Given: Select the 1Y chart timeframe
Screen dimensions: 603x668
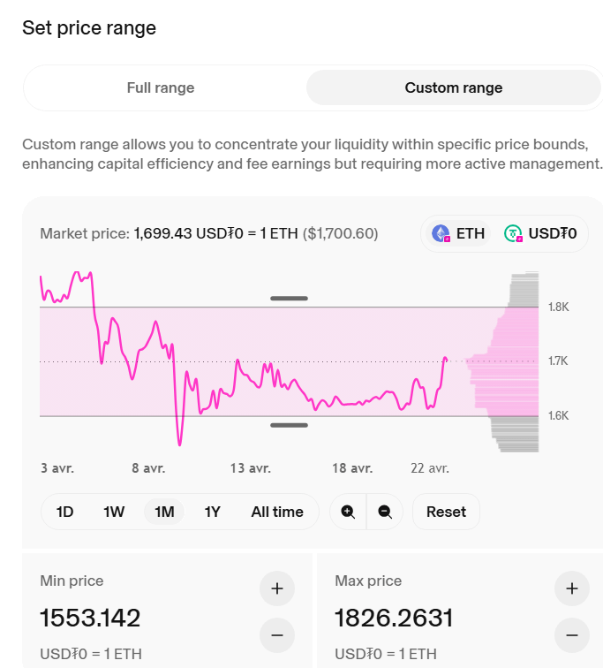Looking at the screenshot, I should (213, 512).
